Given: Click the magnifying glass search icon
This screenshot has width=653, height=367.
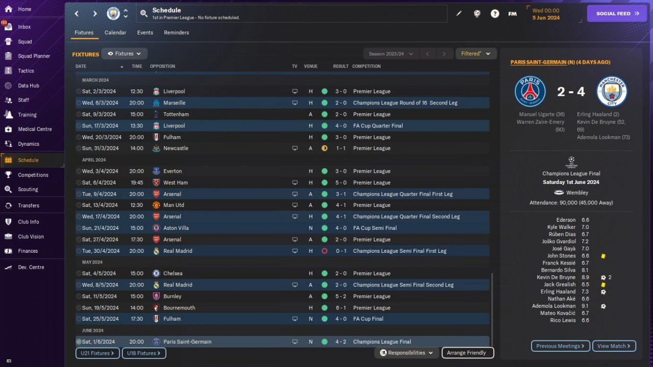Looking at the screenshot, I should pos(144,14).
